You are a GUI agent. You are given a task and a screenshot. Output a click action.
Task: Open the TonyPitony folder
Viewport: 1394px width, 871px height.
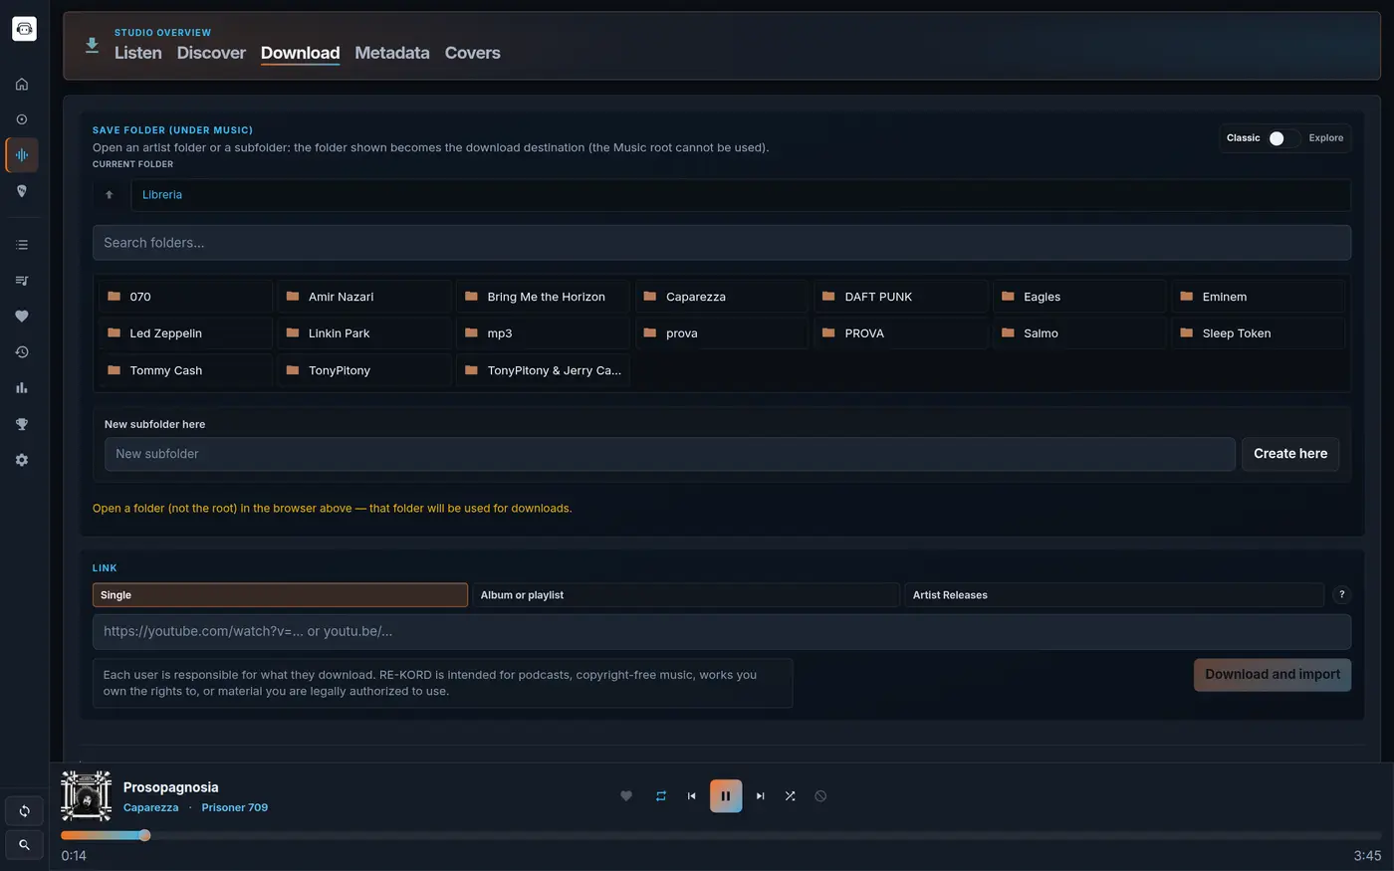[x=364, y=370]
